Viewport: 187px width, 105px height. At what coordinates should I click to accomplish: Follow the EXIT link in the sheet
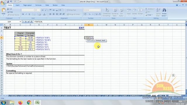click(x=82, y=28)
